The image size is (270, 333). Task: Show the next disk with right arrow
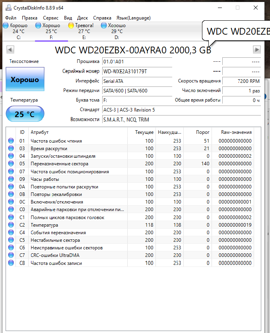[256, 50]
